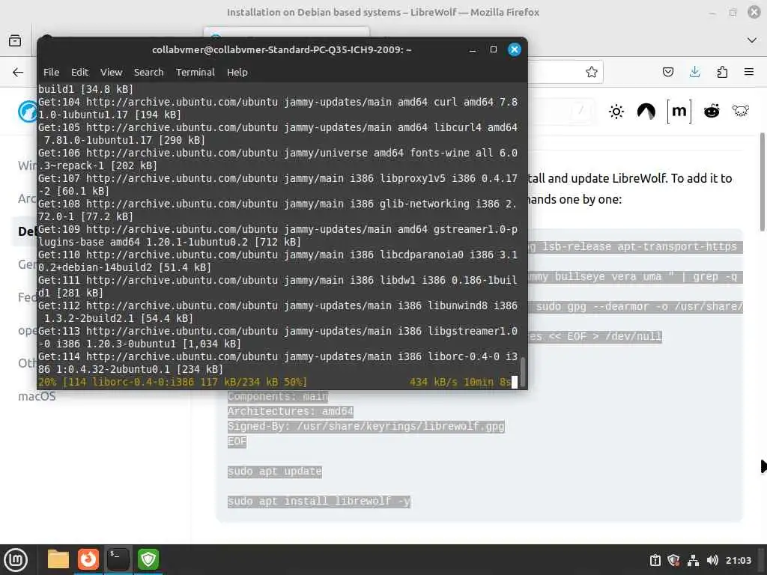Open the Firefox extensions puzzle icon
Viewport: 767px width, 575px height.
tap(722, 73)
